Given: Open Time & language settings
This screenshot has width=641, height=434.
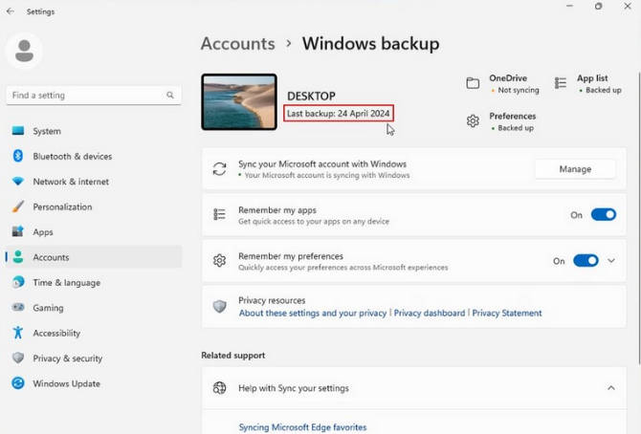Looking at the screenshot, I should tap(94, 282).
